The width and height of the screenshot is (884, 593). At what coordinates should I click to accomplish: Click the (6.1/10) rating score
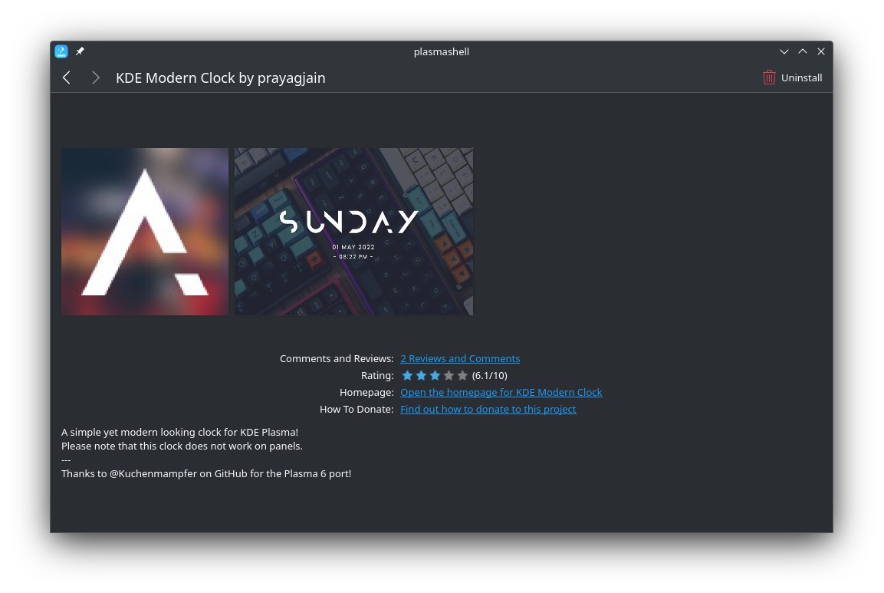point(489,375)
